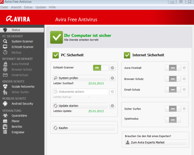Open Quarantäne in the sidebar
Viewport: 194px width, 155px height.
pos(19,116)
